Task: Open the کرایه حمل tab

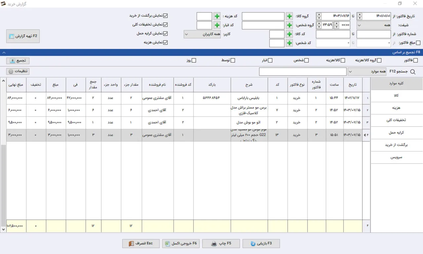Action: pos(397,133)
